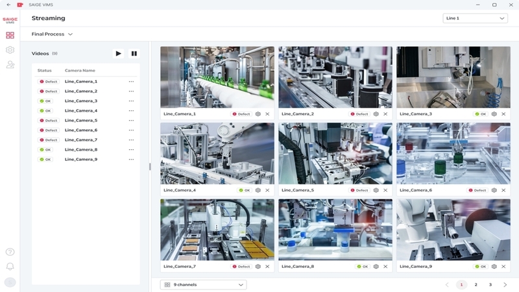Go to the next page arrow
The image size is (519, 292).
(x=505, y=285)
